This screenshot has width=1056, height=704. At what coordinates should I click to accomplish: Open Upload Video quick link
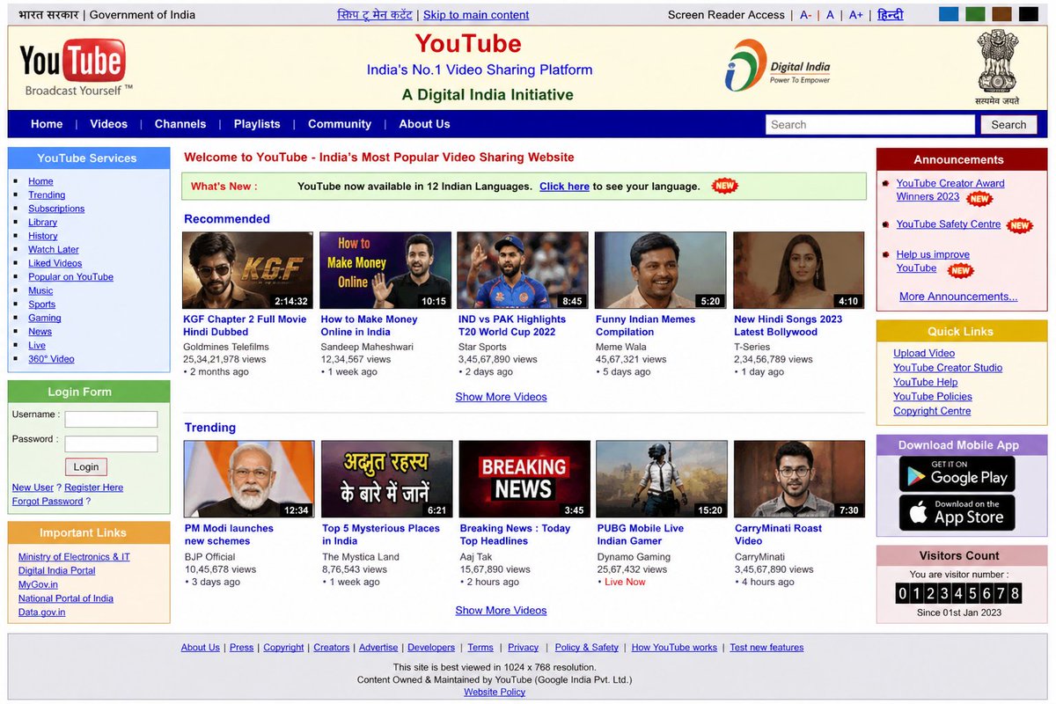click(x=924, y=354)
